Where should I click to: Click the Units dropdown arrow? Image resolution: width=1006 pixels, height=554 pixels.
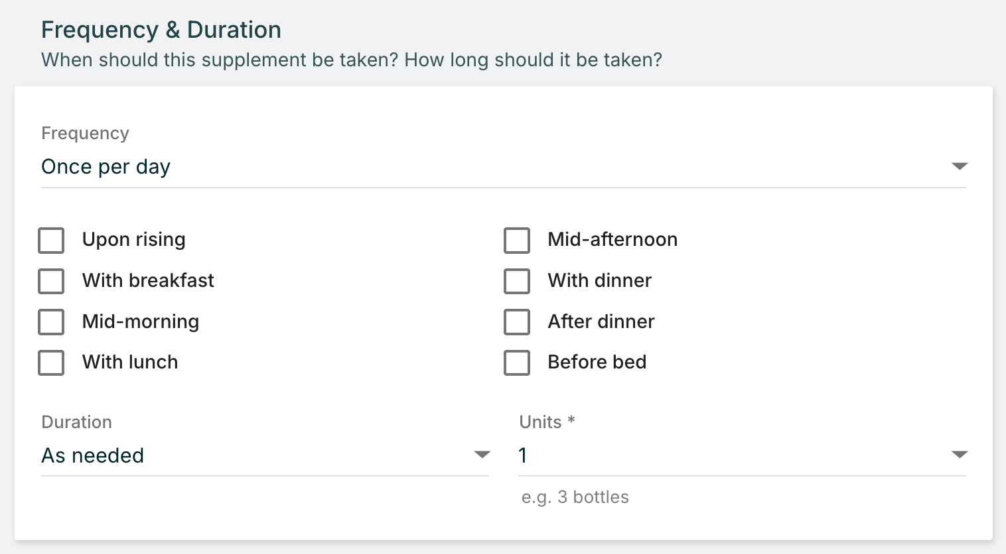click(x=959, y=455)
